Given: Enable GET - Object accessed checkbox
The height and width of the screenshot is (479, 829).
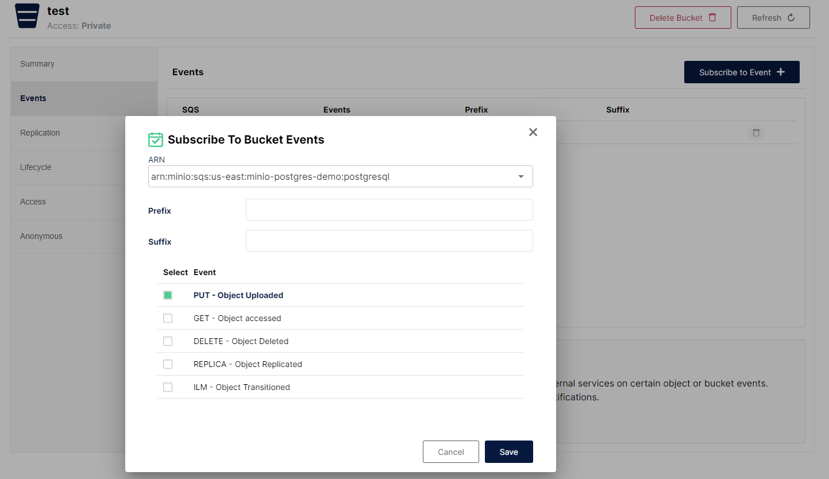Looking at the screenshot, I should pos(168,318).
